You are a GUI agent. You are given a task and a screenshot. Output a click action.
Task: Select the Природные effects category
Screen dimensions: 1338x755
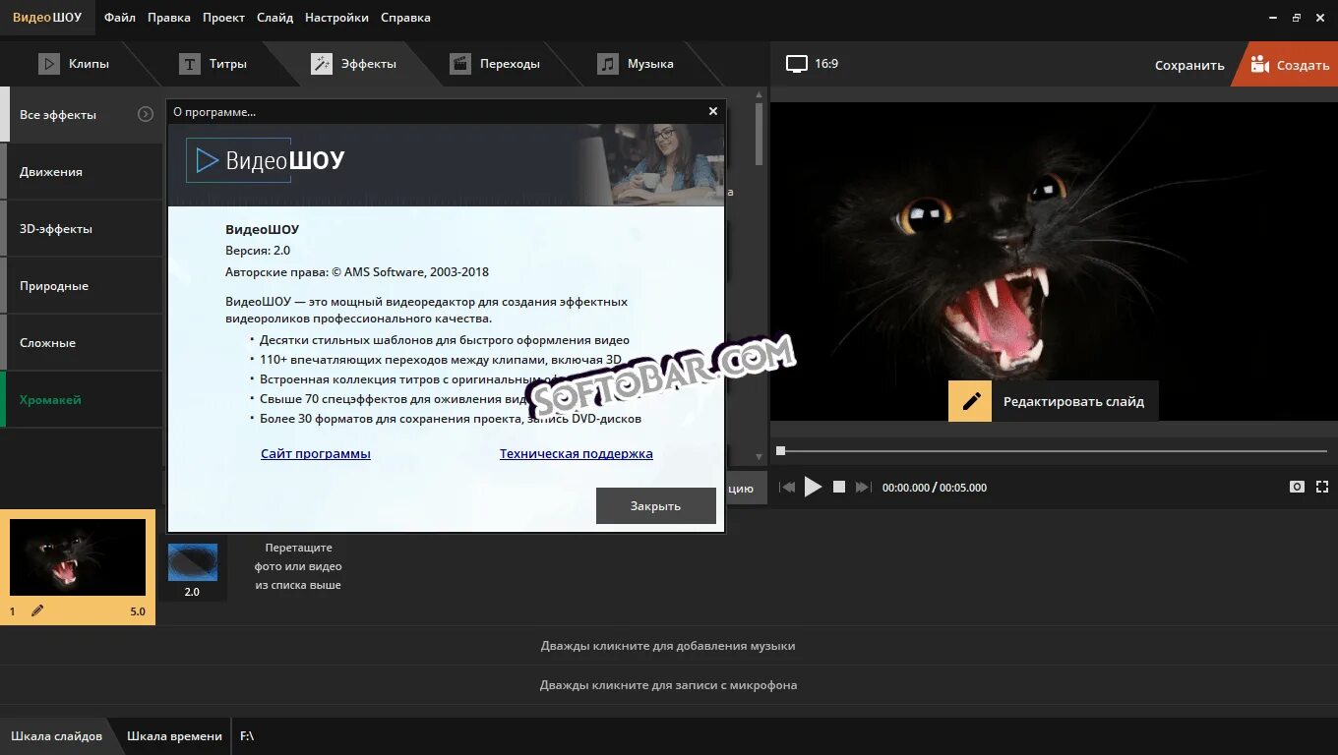click(x=82, y=286)
